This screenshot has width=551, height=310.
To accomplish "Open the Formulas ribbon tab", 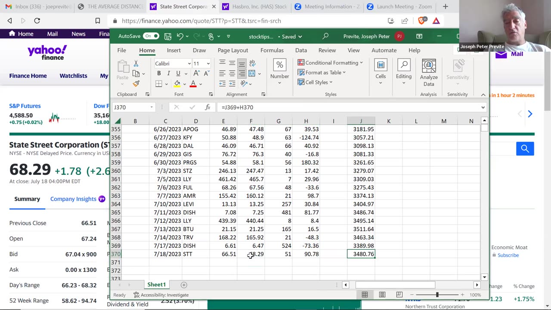I will tap(272, 50).
